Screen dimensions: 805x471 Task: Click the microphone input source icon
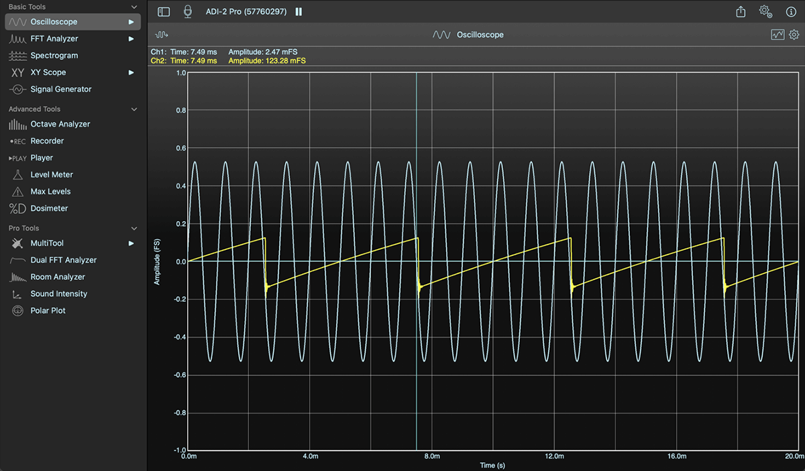click(188, 11)
